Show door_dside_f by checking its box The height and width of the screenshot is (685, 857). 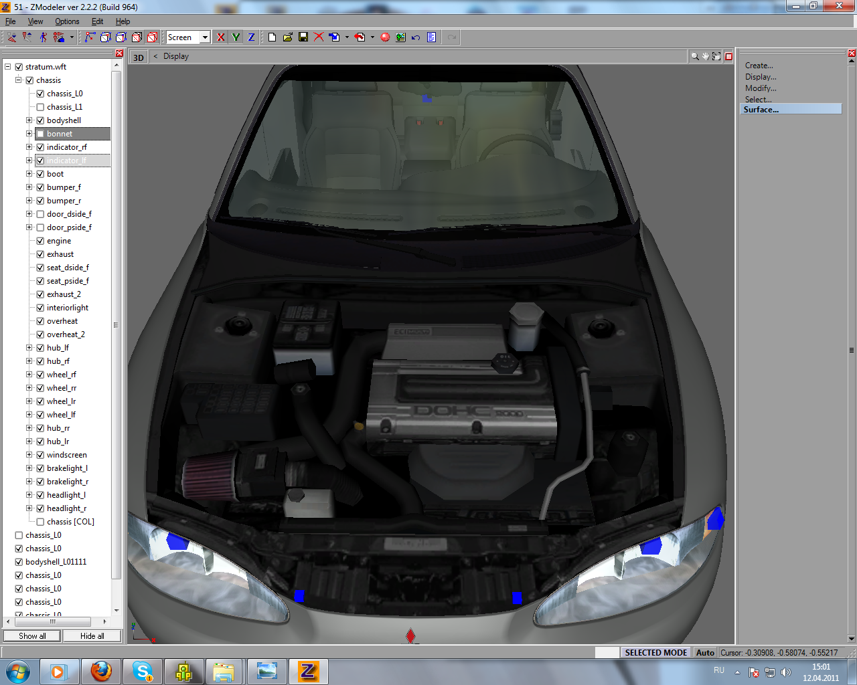(x=40, y=214)
